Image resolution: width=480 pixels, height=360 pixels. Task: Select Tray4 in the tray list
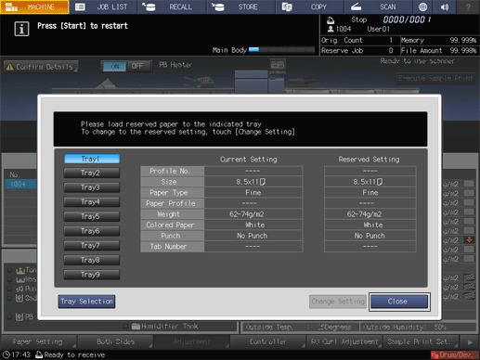tap(92, 202)
